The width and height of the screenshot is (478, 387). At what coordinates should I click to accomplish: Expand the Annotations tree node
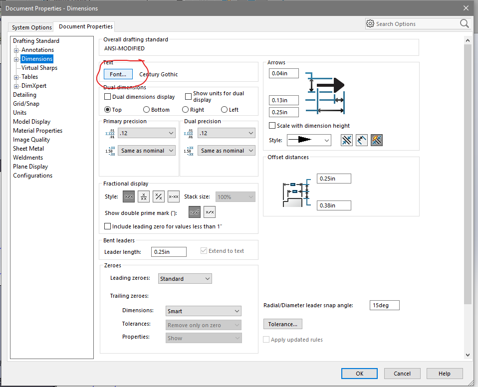tap(16, 50)
